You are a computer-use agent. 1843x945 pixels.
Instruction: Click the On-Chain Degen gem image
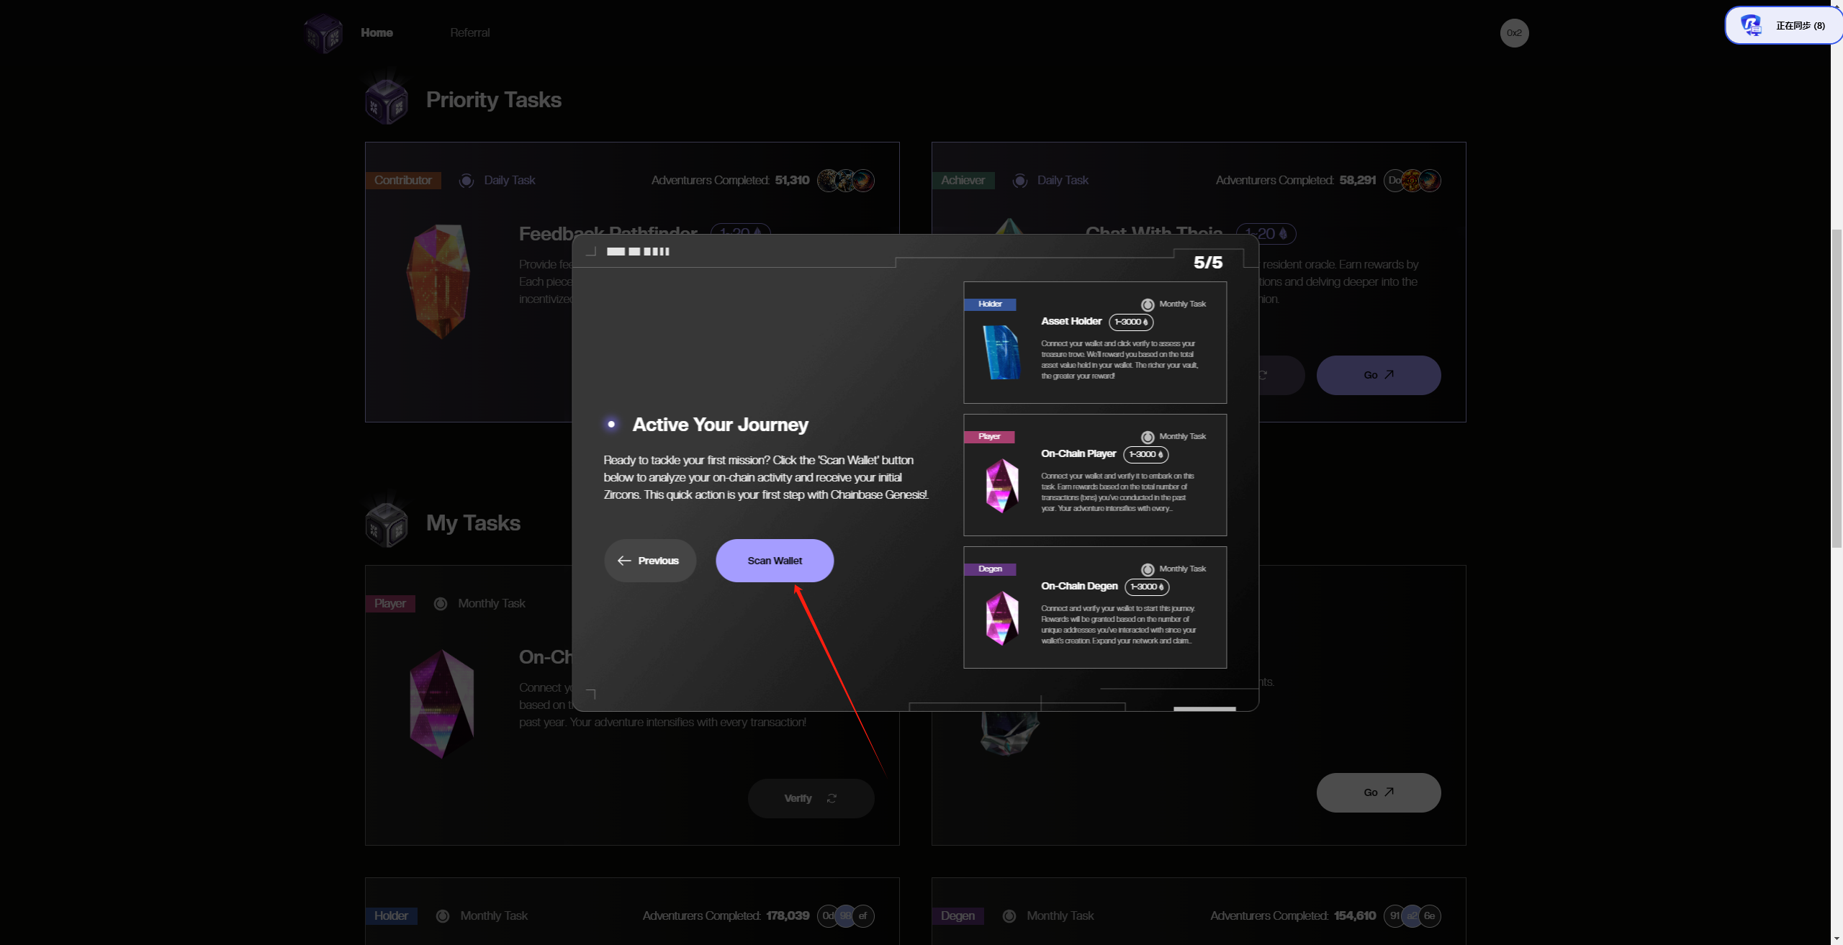coord(1002,618)
